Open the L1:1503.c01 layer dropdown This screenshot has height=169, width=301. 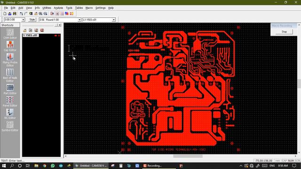point(114,20)
